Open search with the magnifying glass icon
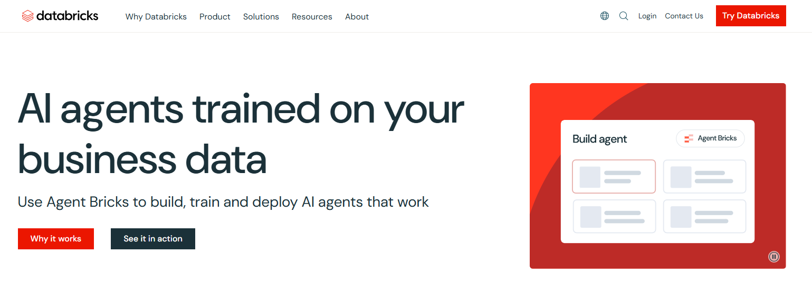This screenshot has height=303, width=812. (624, 16)
